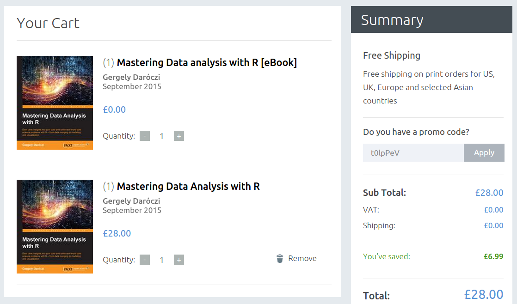Screen dimensions: 517x304
Task: Click the Shipping £0.00 amount
Action: (x=493, y=225)
